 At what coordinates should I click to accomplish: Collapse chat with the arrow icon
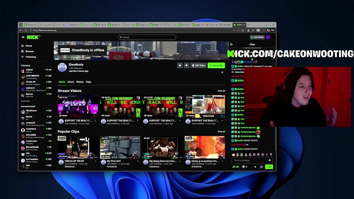[231, 44]
